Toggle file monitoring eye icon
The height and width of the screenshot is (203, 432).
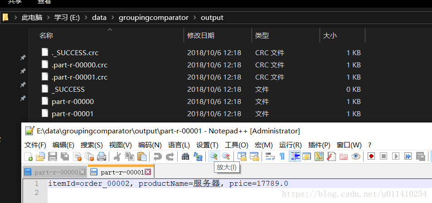(x=356, y=156)
